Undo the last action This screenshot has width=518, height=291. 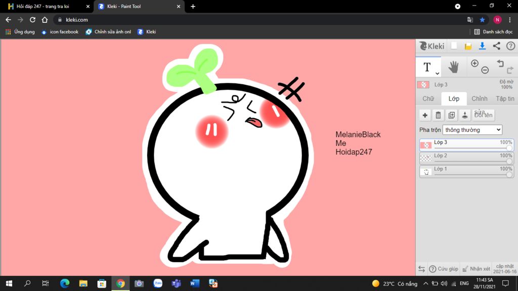[x=500, y=63]
